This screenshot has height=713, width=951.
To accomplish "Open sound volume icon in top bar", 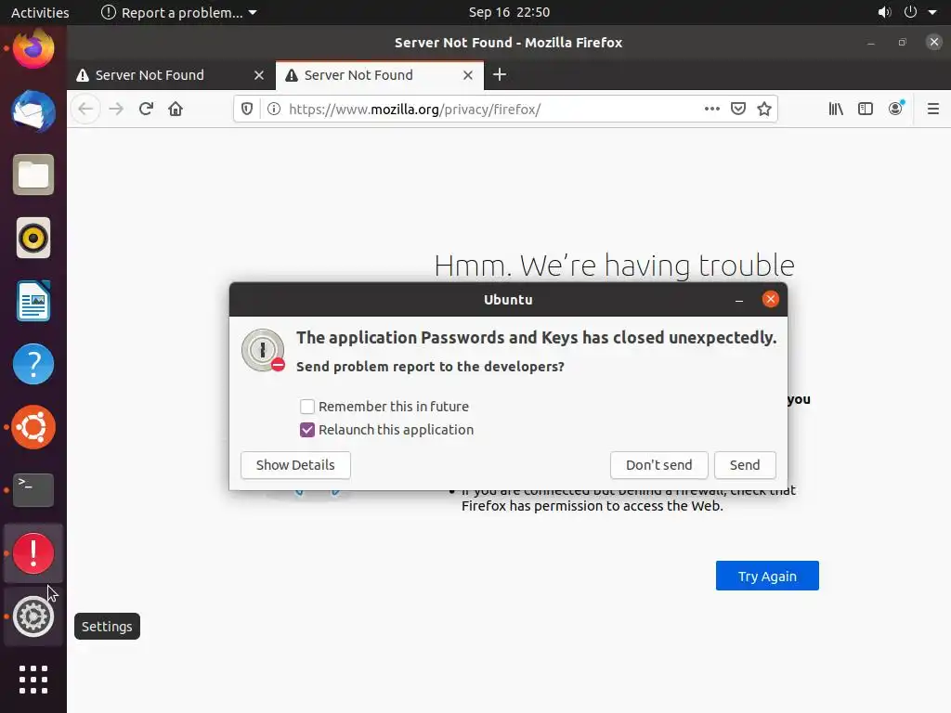I will click(x=885, y=12).
